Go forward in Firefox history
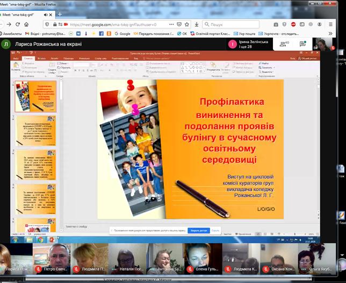 click(x=9, y=25)
